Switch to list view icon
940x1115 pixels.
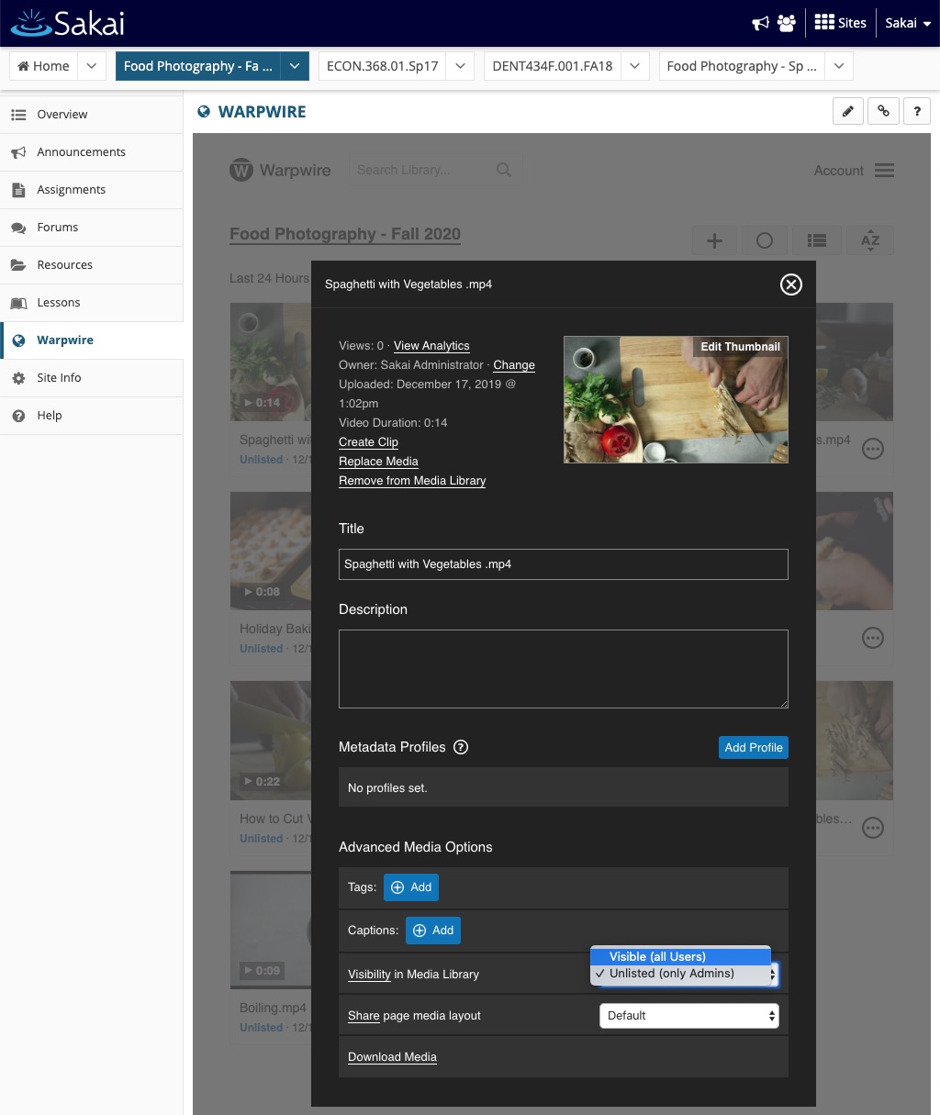click(x=817, y=240)
